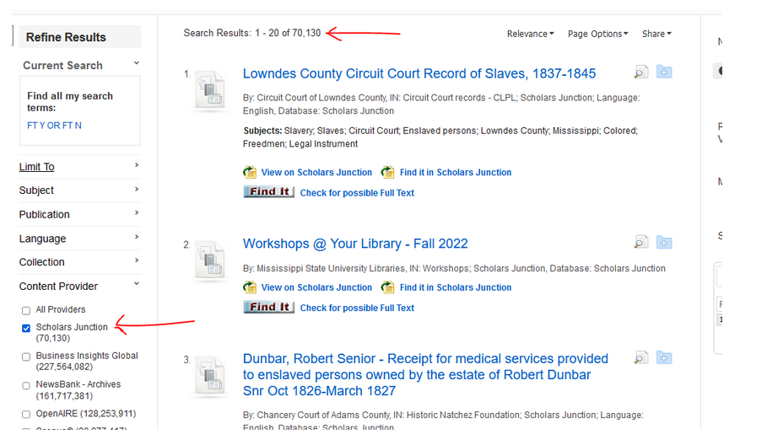This screenshot has height=445, width=767.
Task: Open Lowndes County Circuit Court Record title
Action: coord(419,74)
